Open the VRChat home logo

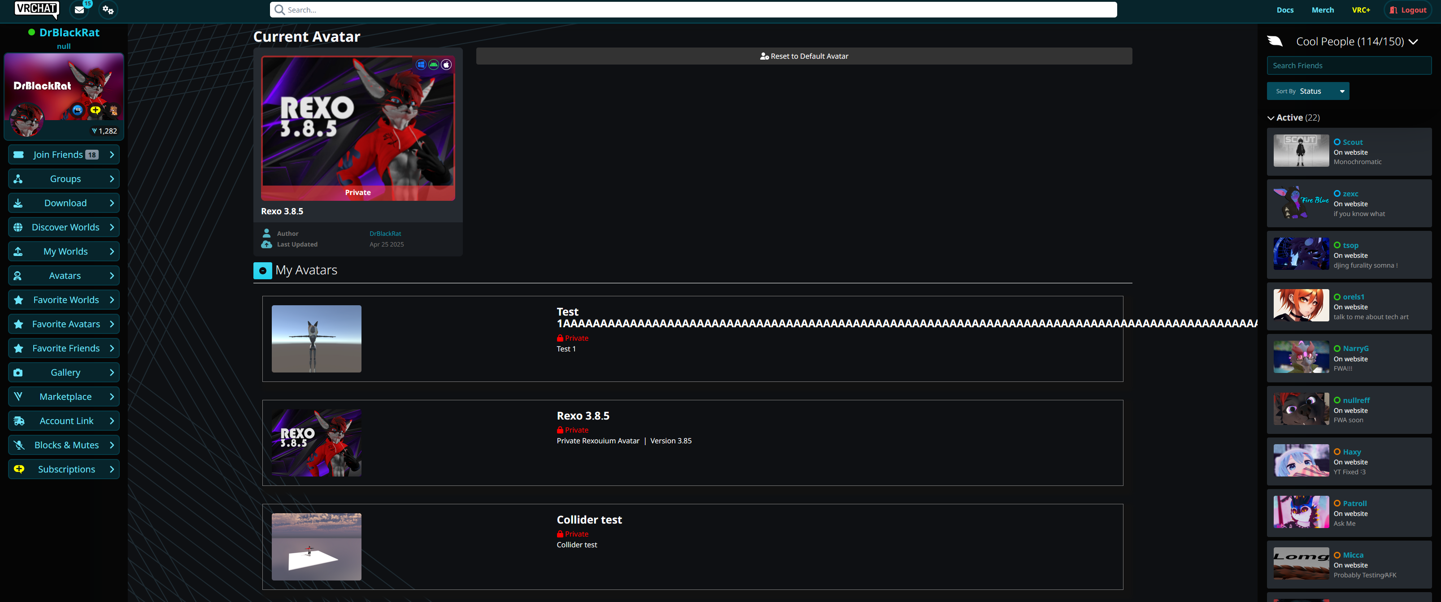pyautogui.click(x=36, y=9)
